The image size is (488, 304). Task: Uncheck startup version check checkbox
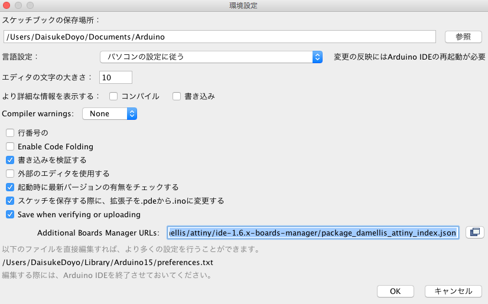[x=10, y=187]
